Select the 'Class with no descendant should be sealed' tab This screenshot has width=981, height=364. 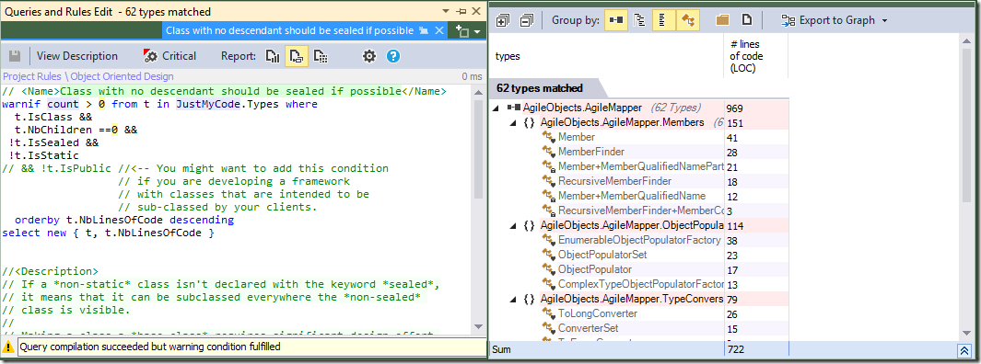289,30
